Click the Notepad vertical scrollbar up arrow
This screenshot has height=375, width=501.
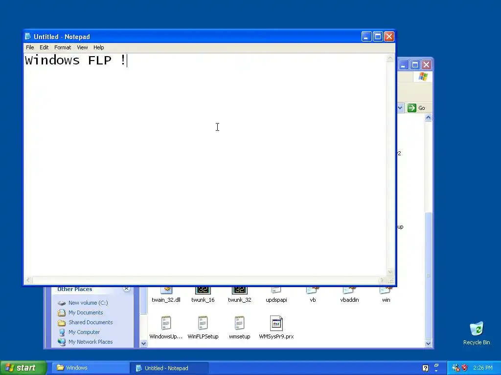coord(390,58)
